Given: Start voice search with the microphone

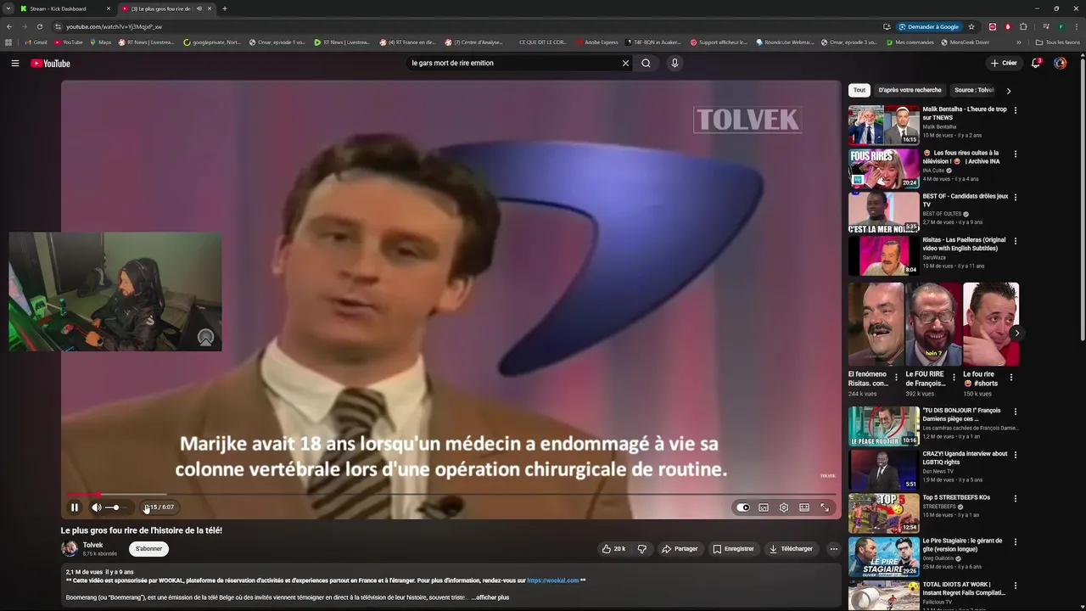Looking at the screenshot, I should click(x=675, y=63).
